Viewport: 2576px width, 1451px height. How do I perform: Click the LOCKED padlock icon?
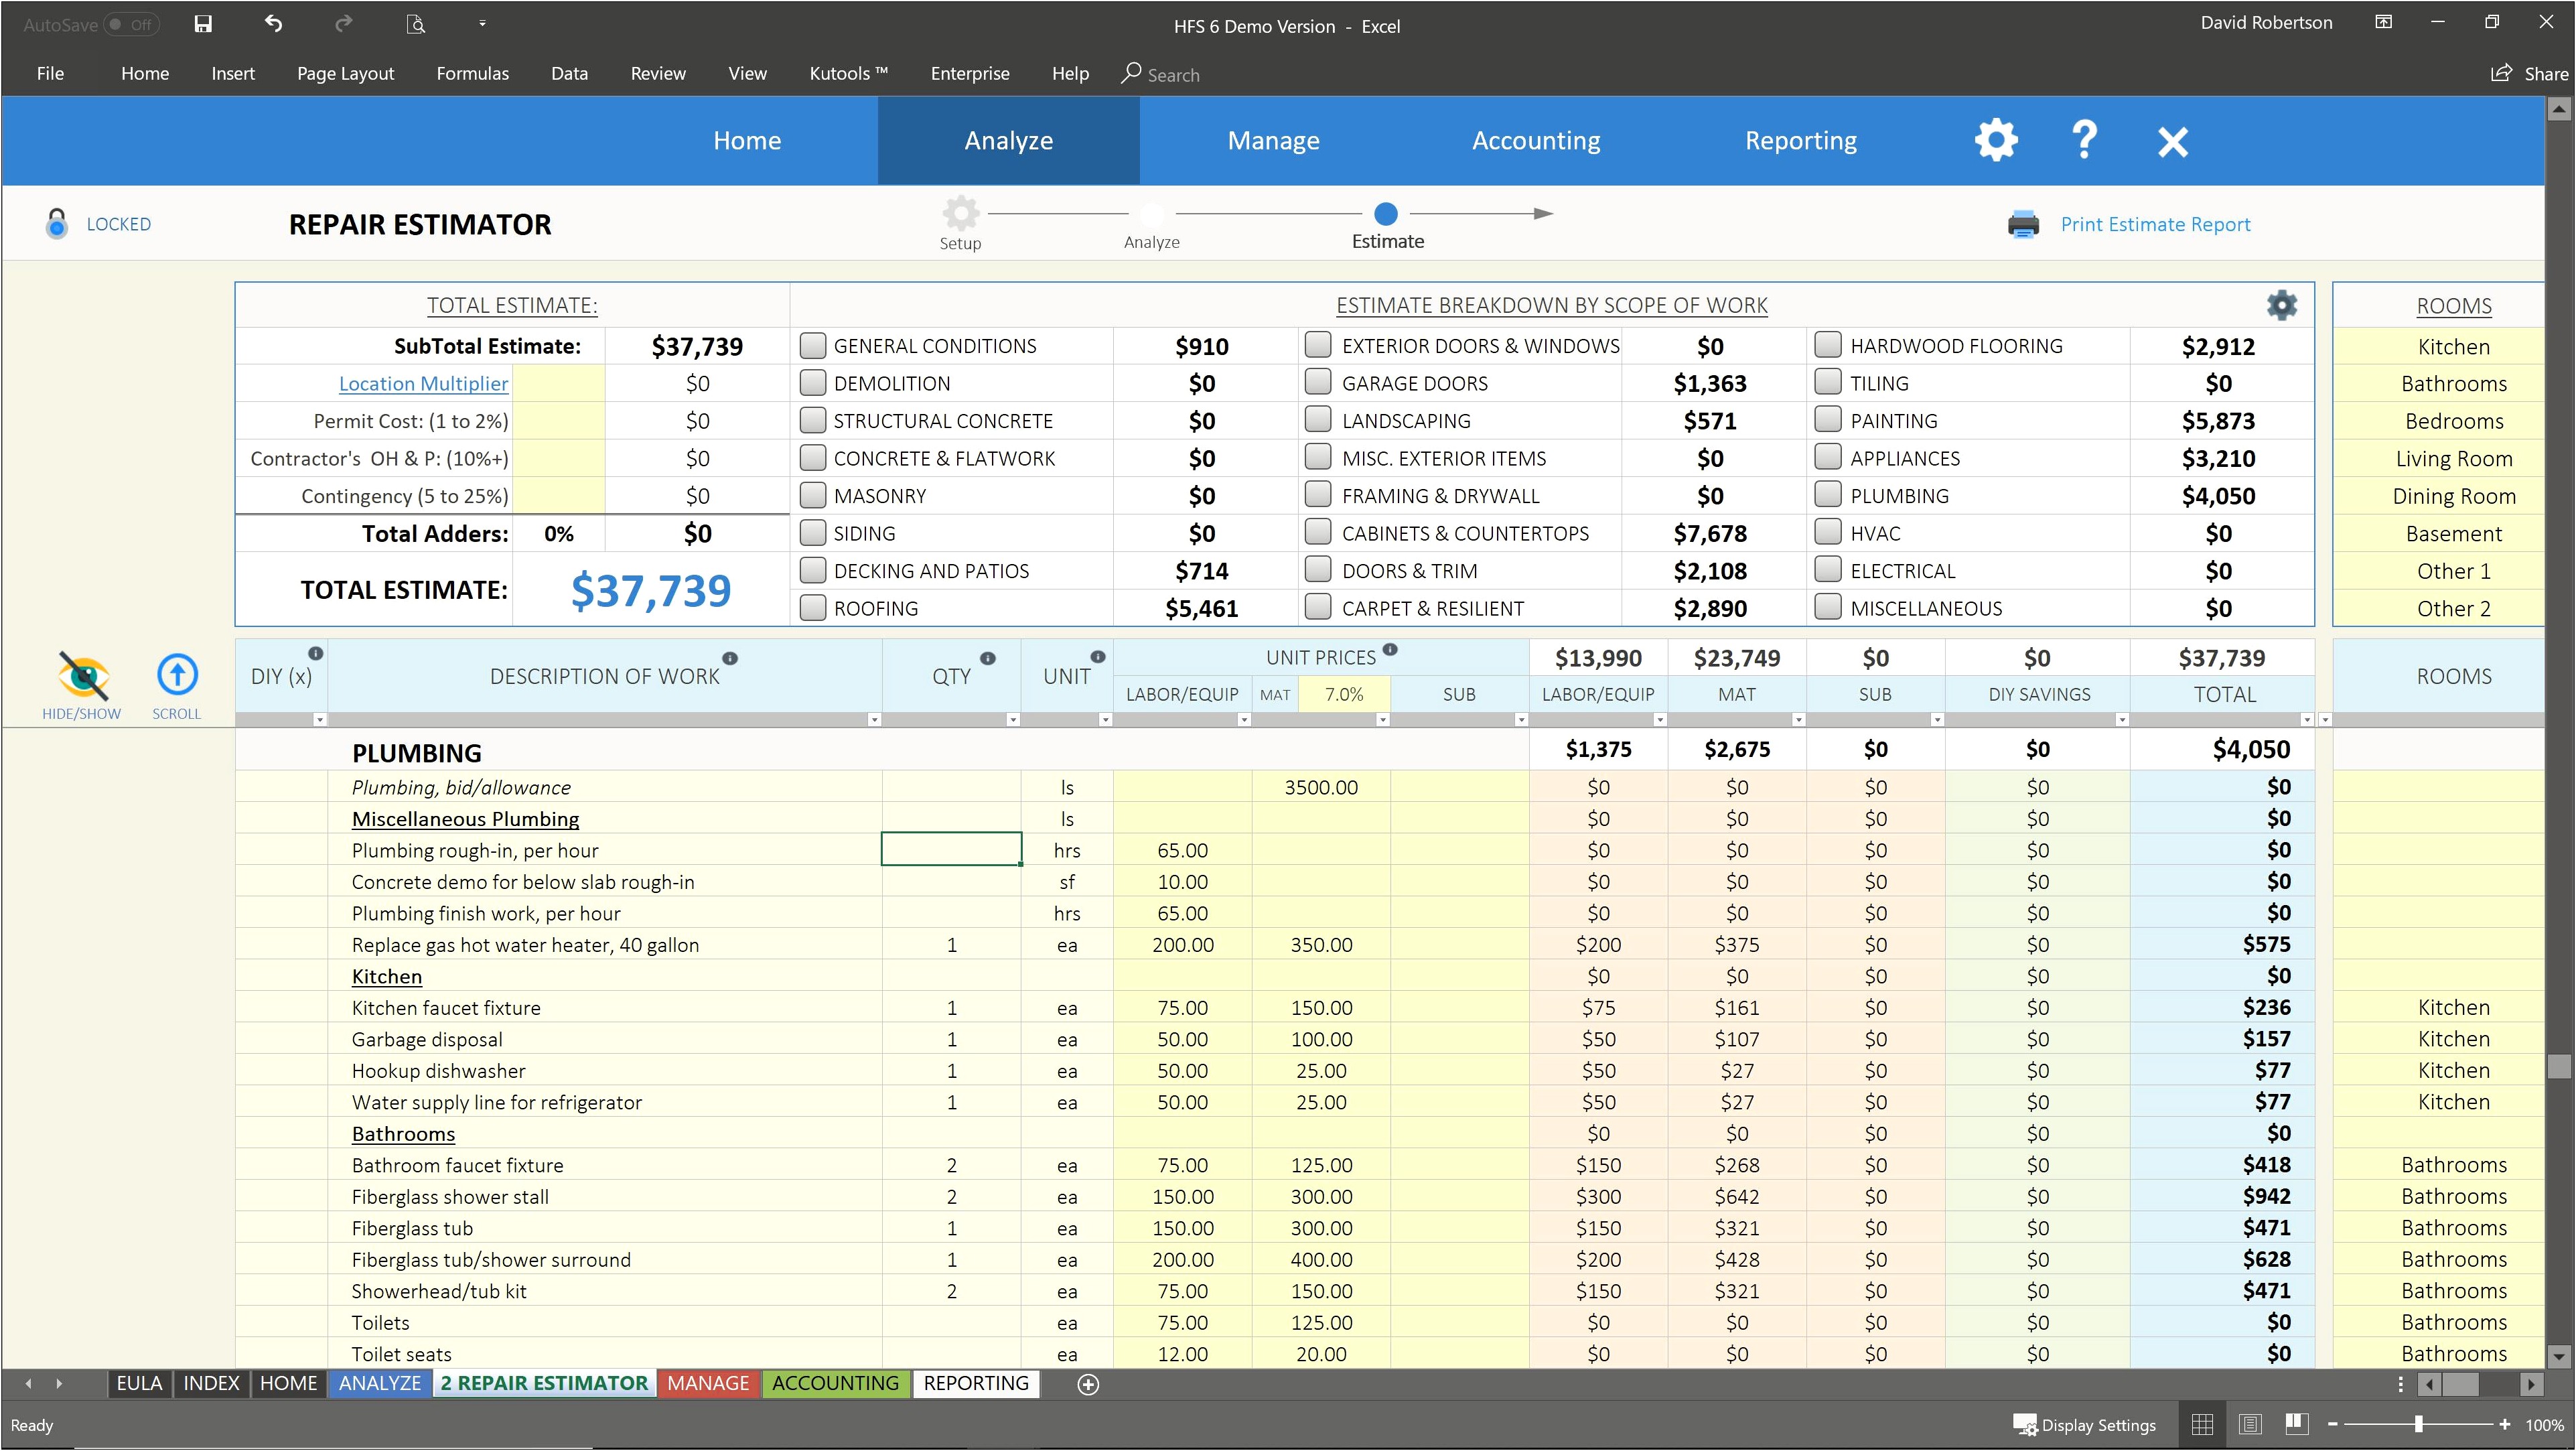click(57, 223)
